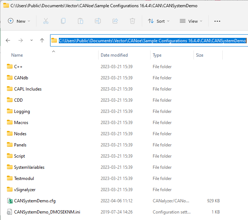
Task: Select the Panels folder icon
Action: pyautogui.click(x=10, y=145)
